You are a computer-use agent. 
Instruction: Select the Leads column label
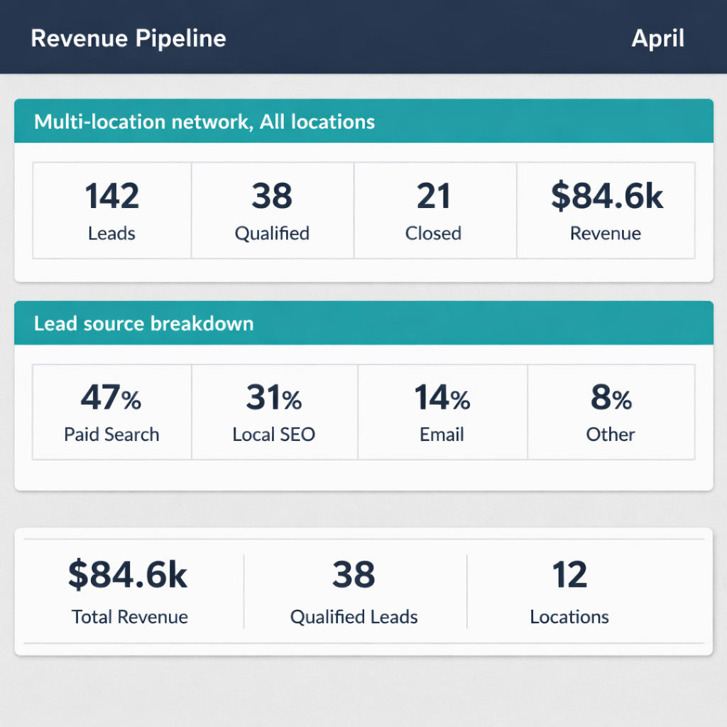111,234
